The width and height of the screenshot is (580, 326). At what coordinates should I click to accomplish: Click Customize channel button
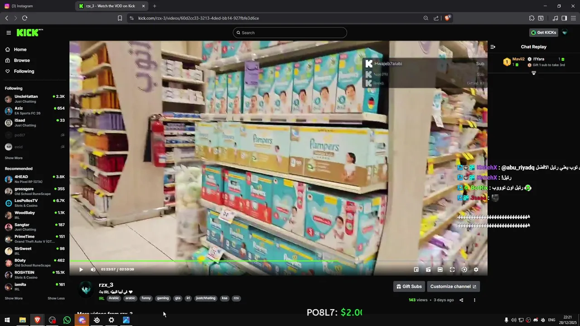pyautogui.click(x=453, y=287)
